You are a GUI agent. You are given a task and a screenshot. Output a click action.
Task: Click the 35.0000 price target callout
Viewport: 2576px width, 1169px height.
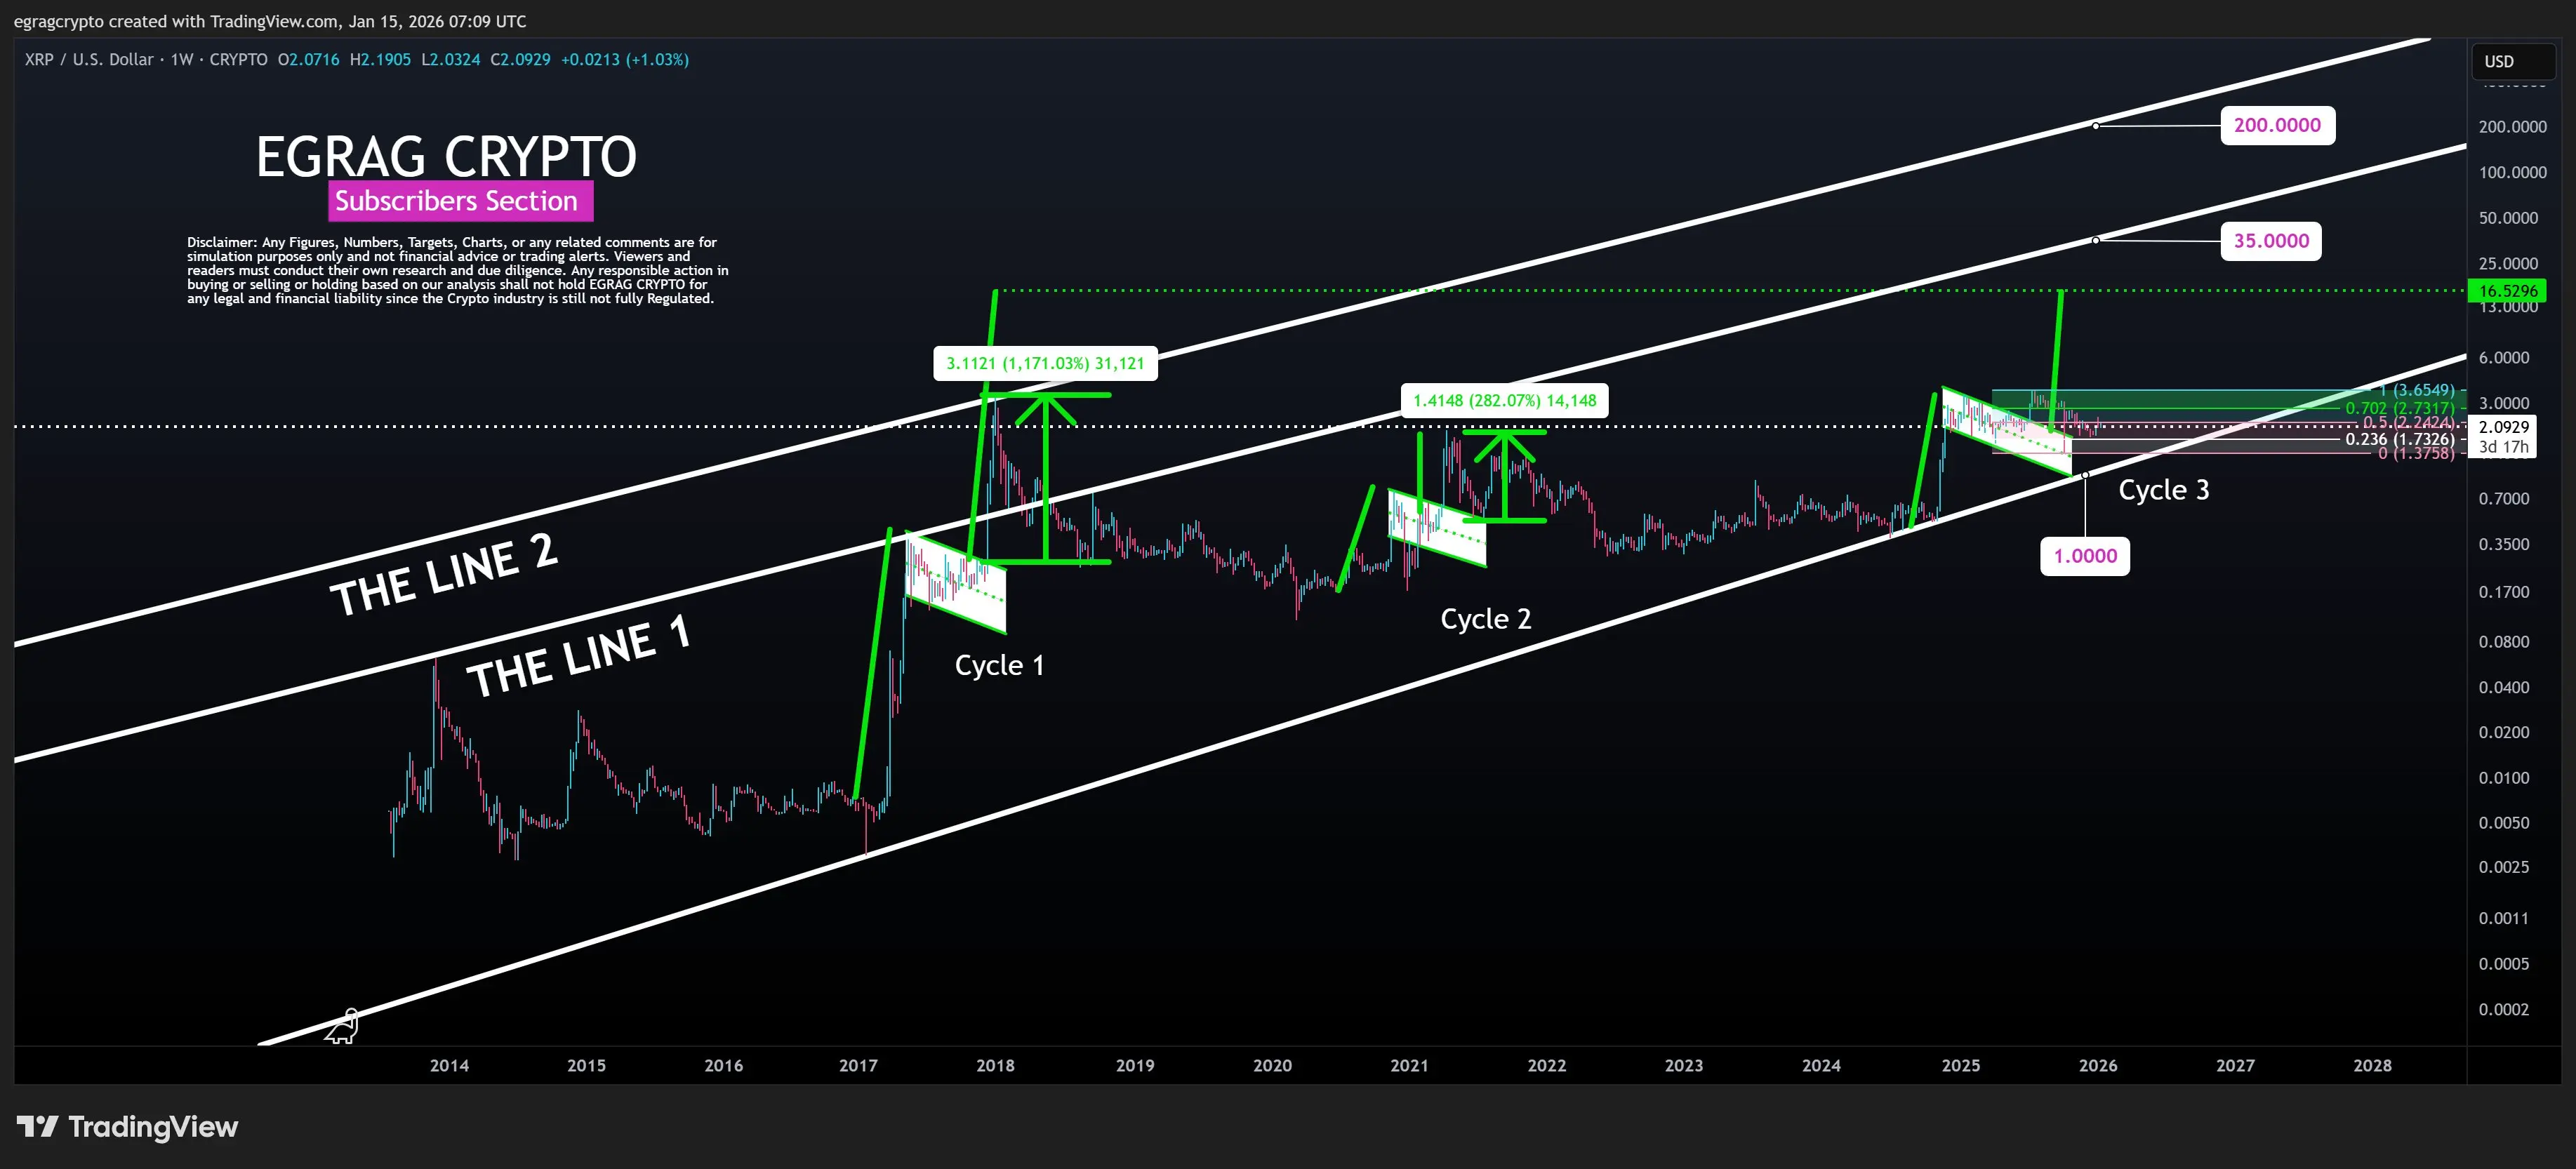click(2271, 240)
